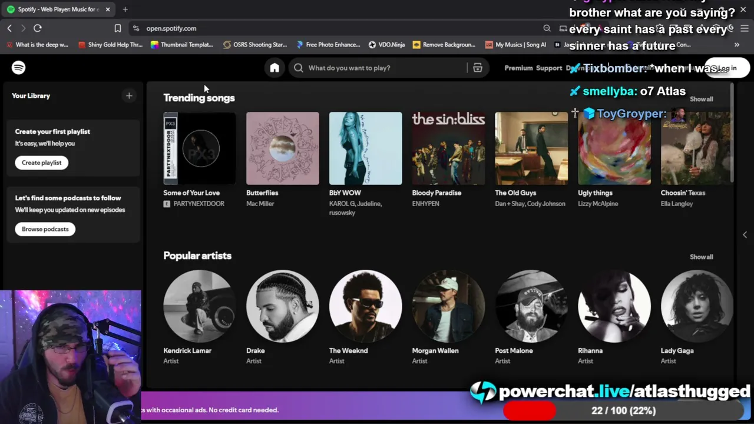Open the Thumbnail Template bookmark
Image resolution: width=754 pixels, height=424 pixels.
(x=182, y=45)
